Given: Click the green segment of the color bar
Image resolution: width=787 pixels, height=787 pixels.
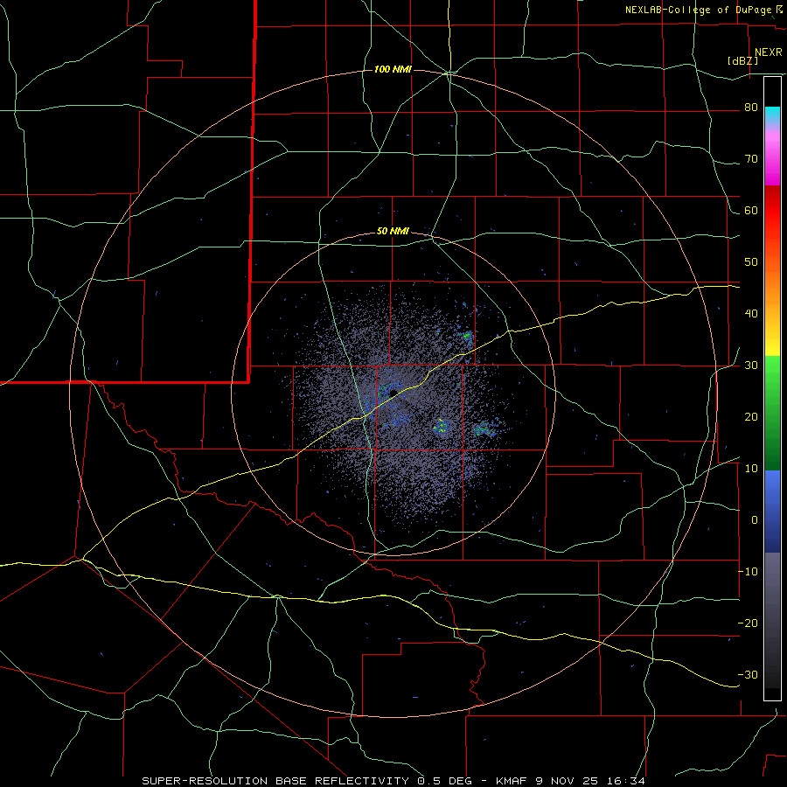Looking at the screenshot, I should click(x=772, y=413).
